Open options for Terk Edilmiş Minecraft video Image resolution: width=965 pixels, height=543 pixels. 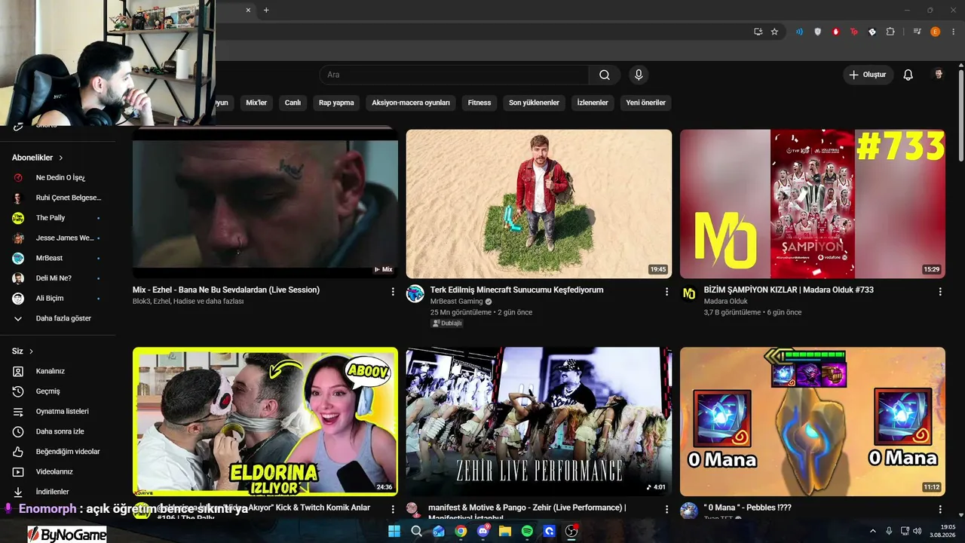pos(666,291)
